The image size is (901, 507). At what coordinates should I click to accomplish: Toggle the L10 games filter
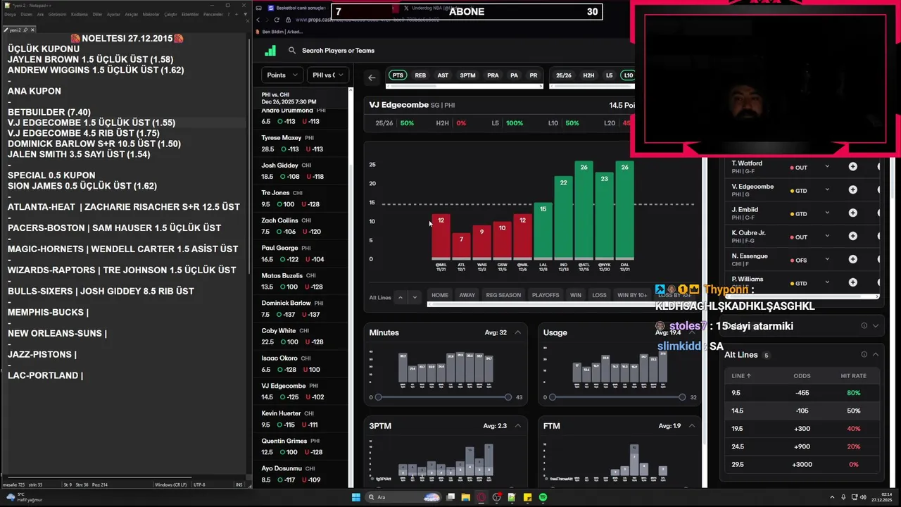point(628,75)
